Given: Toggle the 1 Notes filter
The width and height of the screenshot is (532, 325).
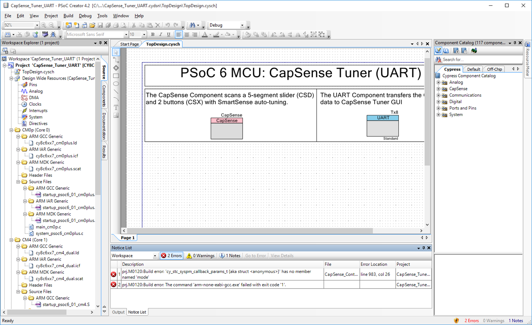Looking at the screenshot, I should (230, 256).
